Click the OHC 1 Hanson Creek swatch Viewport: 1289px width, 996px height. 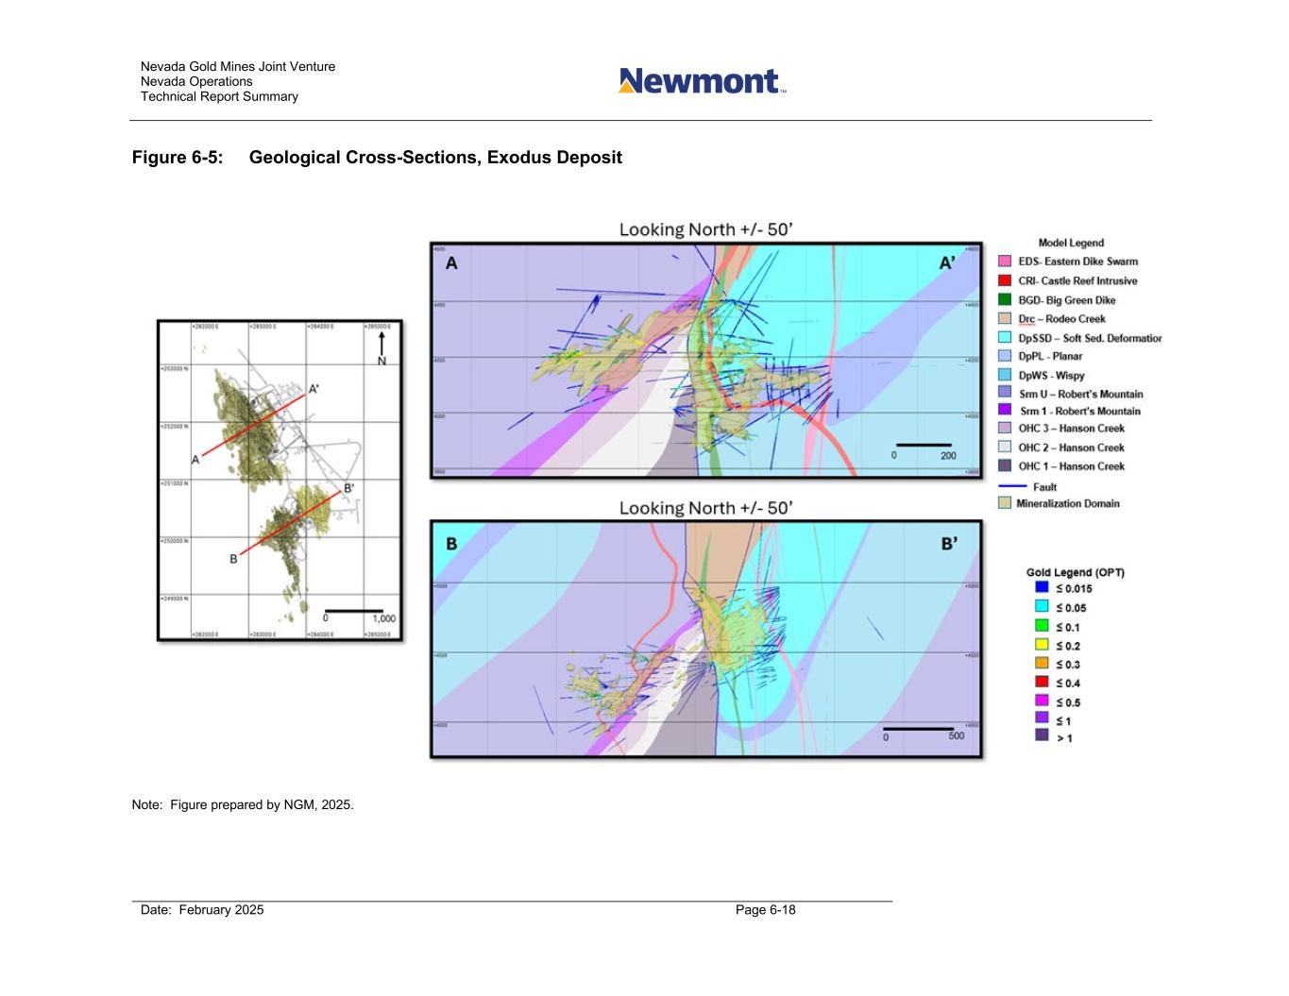coord(1005,466)
